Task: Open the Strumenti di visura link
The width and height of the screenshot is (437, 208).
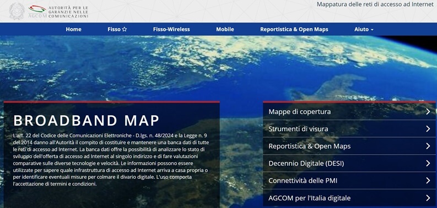Action: [349, 129]
